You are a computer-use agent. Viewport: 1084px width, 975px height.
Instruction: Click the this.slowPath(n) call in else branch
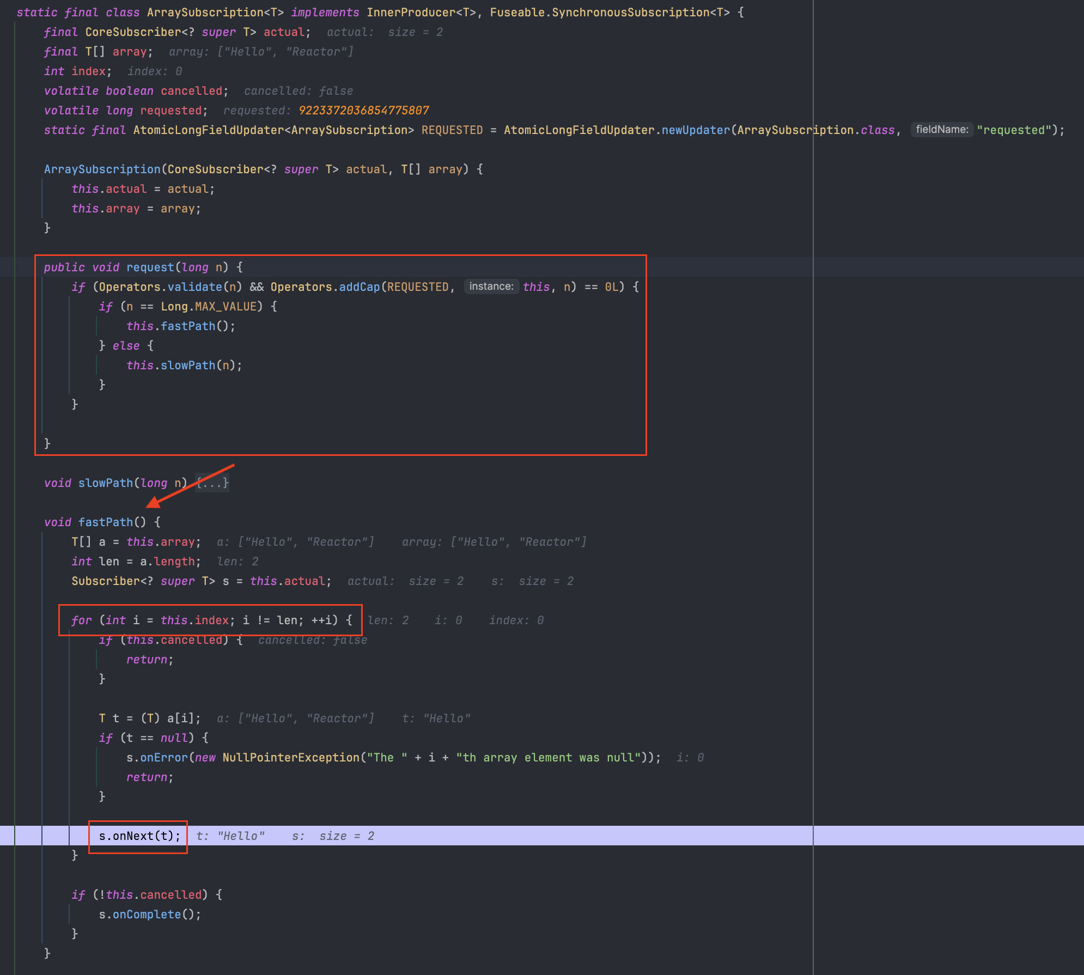pyautogui.click(x=187, y=365)
